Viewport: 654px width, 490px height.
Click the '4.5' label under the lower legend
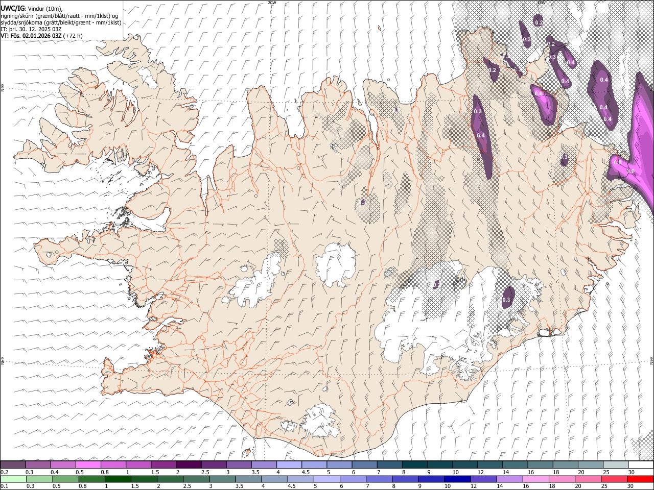pyautogui.click(x=291, y=486)
